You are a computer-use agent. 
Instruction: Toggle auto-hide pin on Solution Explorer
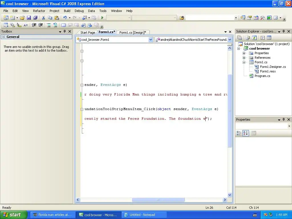point(284,31)
